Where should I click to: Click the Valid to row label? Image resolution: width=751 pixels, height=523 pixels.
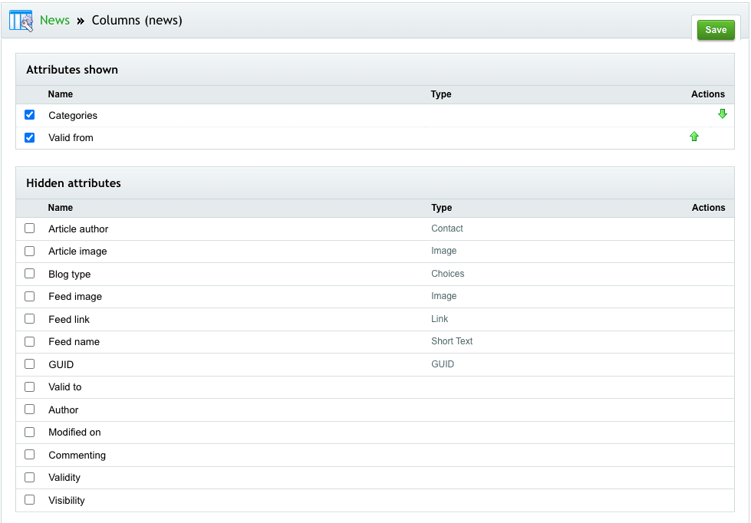[64, 387]
